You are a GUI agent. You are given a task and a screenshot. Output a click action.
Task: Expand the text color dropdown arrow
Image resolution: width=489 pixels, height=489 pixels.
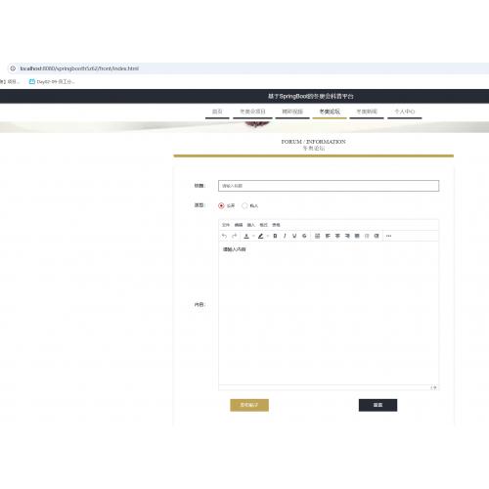click(x=253, y=236)
